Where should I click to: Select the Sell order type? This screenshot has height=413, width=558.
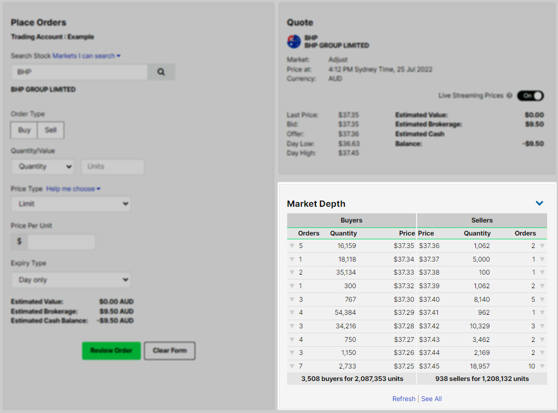[51, 130]
